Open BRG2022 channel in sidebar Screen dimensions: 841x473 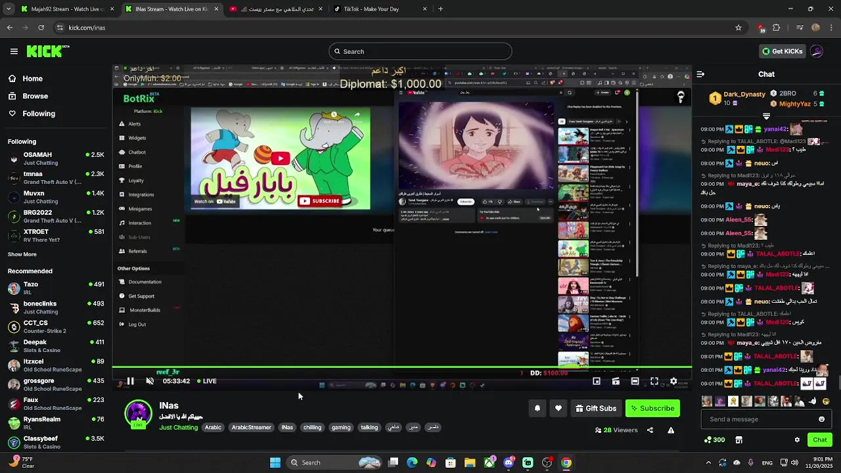tap(56, 216)
